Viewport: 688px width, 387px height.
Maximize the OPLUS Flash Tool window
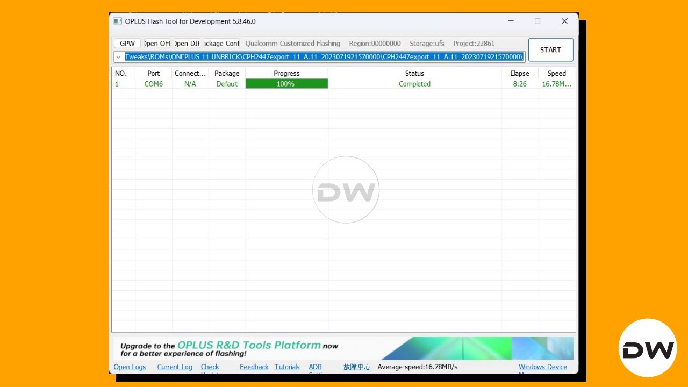(537, 21)
